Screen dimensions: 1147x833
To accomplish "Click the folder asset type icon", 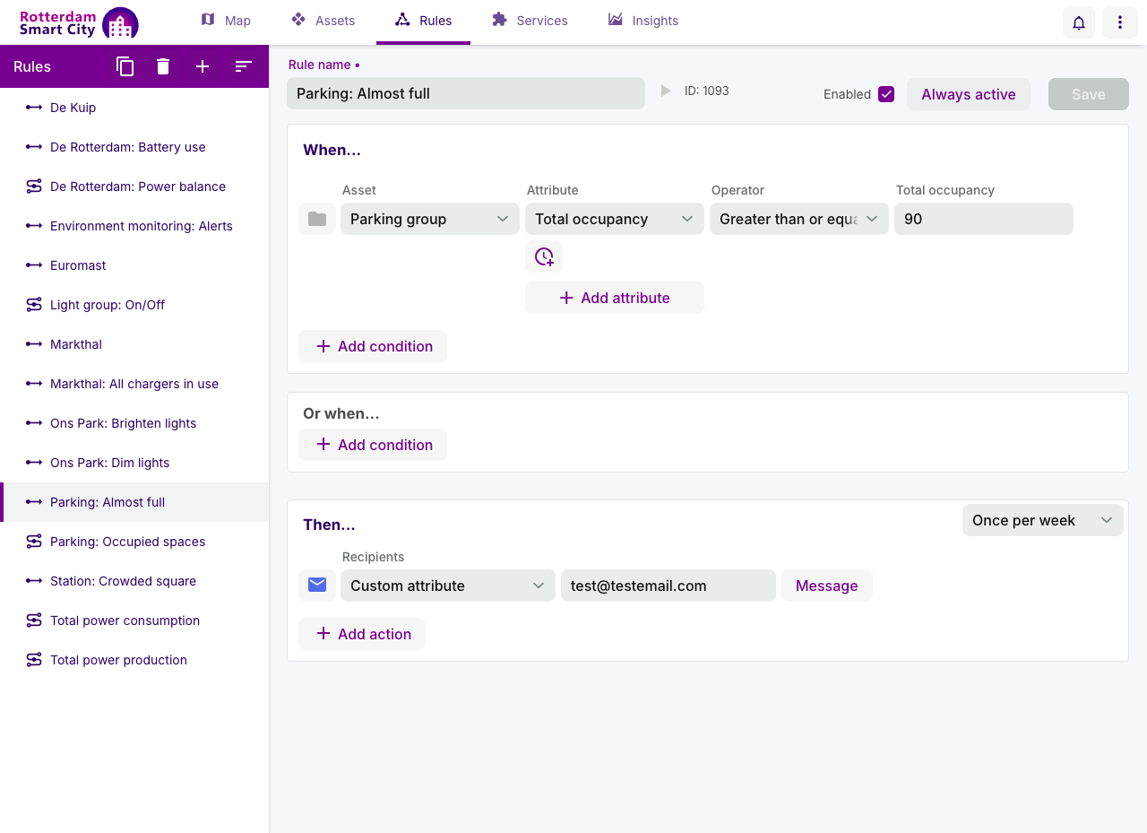I will pyautogui.click(x=317, y=219).
